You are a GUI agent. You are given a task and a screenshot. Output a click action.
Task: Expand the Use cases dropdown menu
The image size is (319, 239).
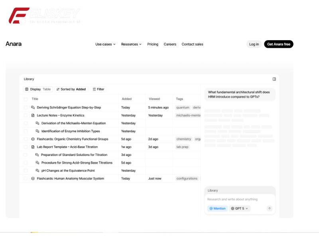pyautogui.click(x=105, y=44)
